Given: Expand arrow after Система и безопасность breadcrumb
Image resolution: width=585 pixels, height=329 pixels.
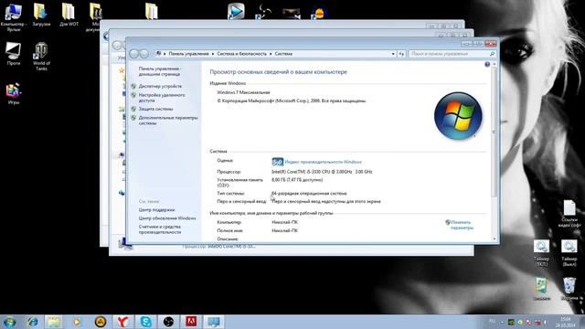Looking at the screenshot, I should pyautogui.click(x=271, y=54).
